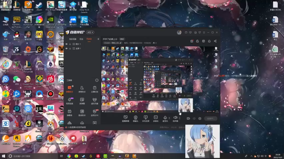Open stream settings gear icon
284x159 pixels.
click(x=200, y=118)
